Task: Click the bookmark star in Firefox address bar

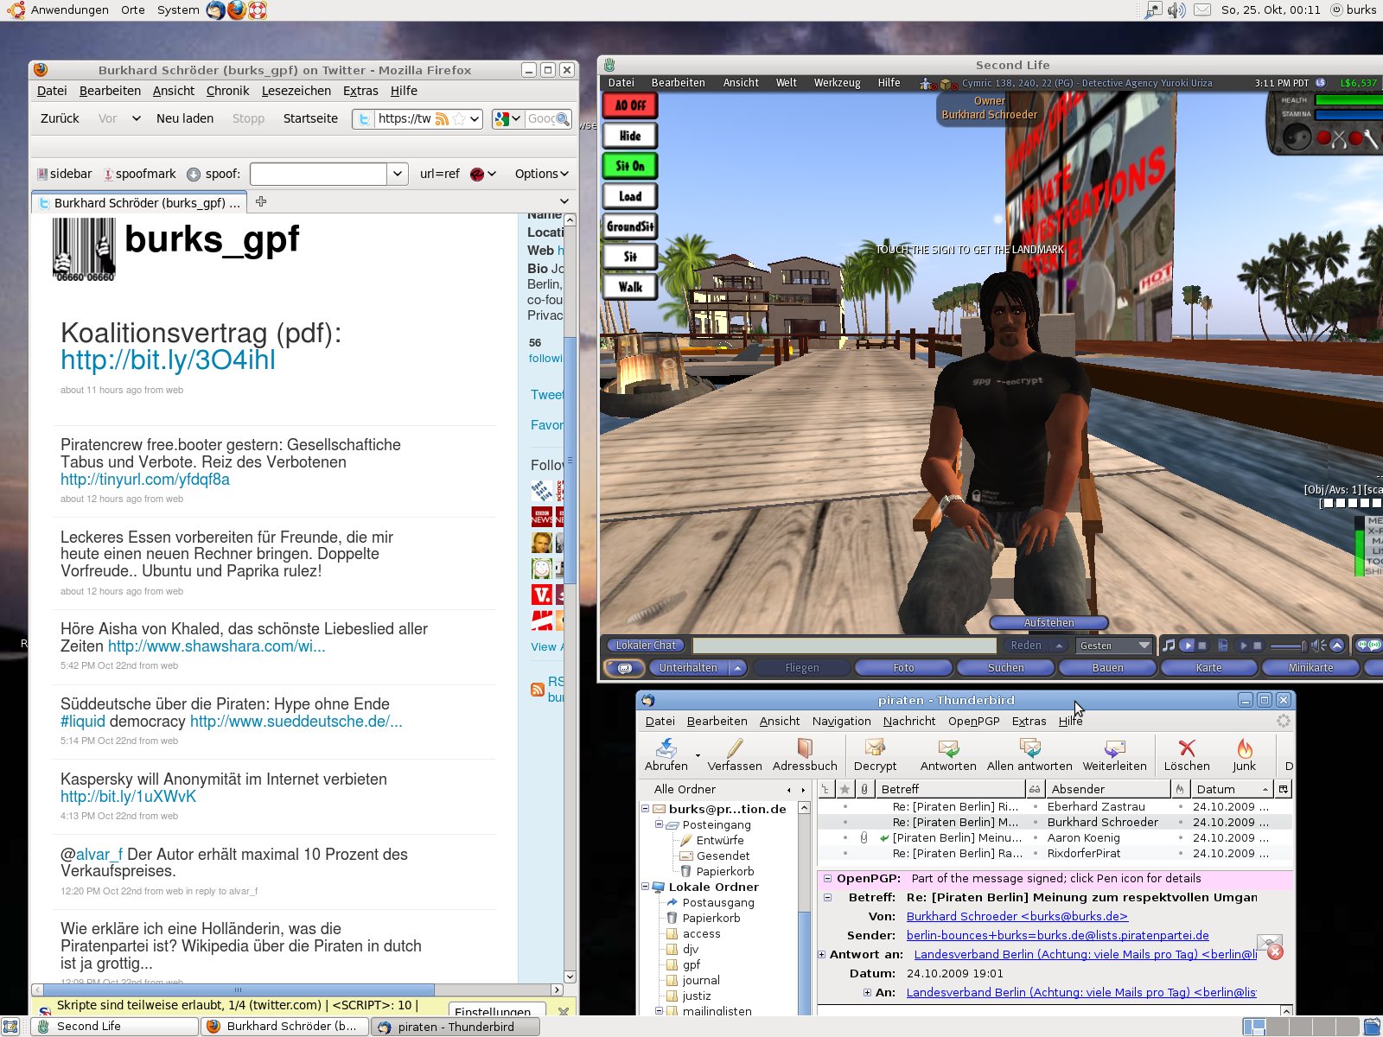Action: [459, 118]
